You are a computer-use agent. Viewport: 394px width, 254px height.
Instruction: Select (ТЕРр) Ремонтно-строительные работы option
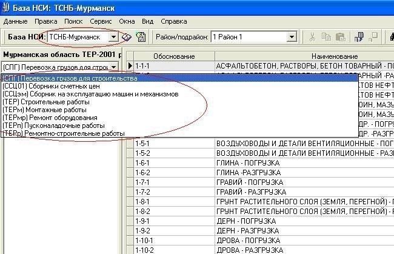[x=180, y=133]
